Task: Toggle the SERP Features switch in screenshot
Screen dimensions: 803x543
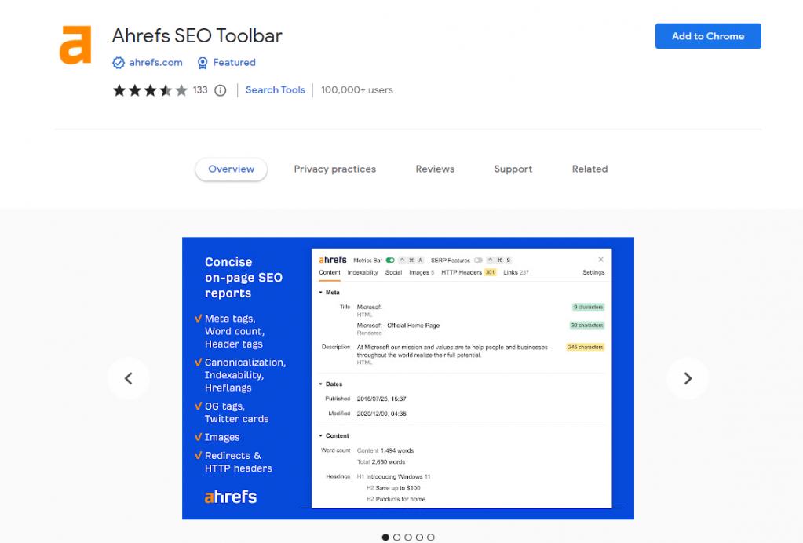Action: click(x=478, y=260)
